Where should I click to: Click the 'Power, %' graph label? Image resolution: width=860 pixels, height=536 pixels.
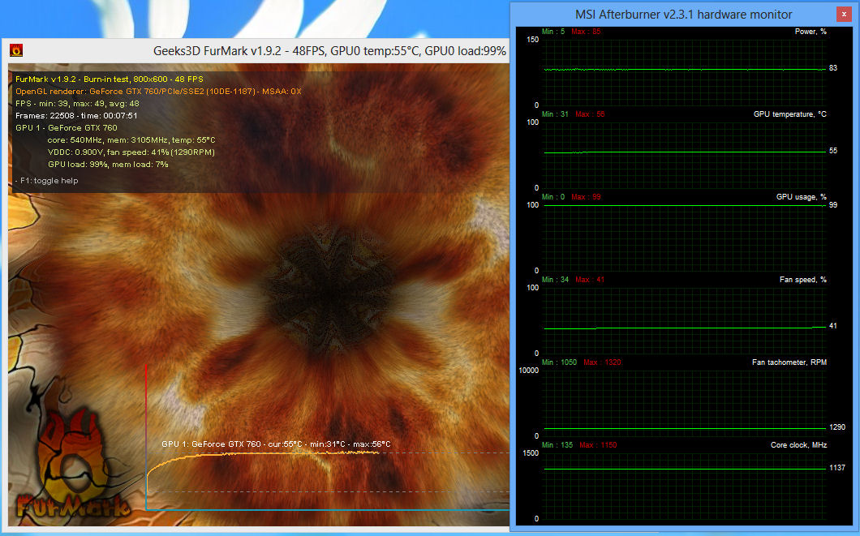811,32
